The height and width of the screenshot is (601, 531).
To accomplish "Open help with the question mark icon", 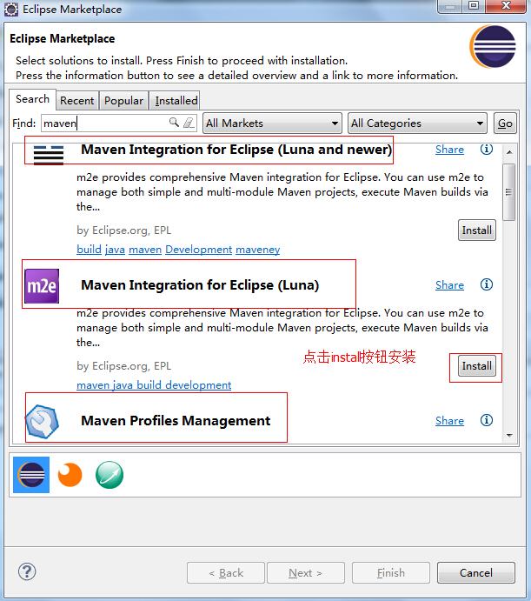I will pos(27,572).
